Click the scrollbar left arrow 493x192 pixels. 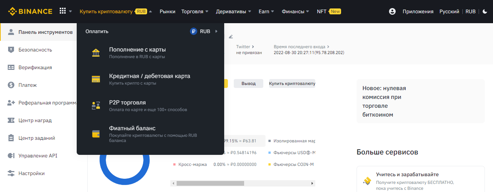point(173,183)
